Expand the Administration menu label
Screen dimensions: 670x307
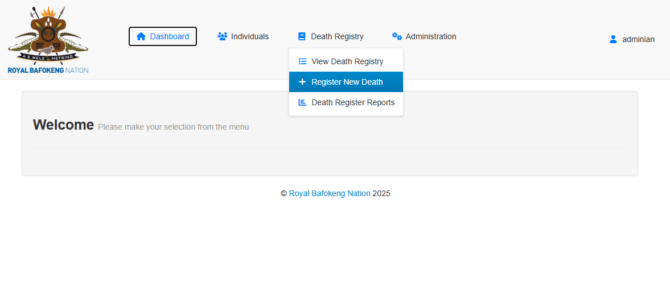431,36
